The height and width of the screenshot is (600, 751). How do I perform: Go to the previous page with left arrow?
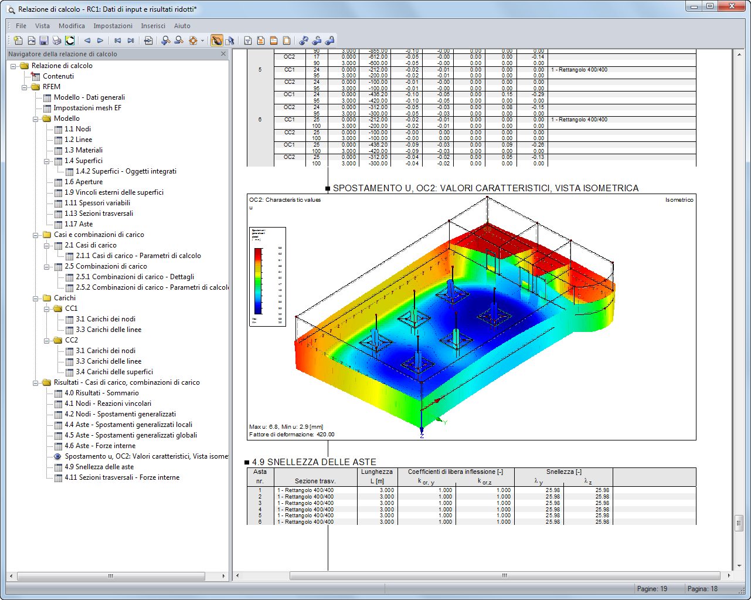(87, 40)
